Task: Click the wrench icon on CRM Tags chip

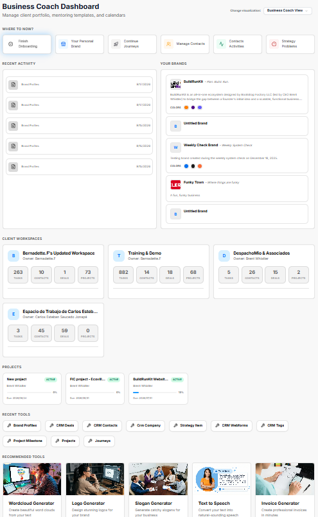Action: click(x=263, y=425)
